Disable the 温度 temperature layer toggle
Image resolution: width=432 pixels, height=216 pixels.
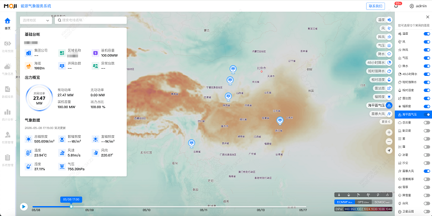click(427, 34)
